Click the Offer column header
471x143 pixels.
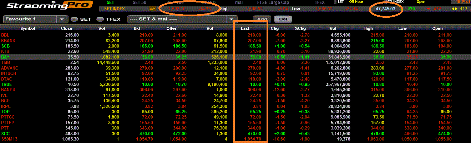coord(172,28)
